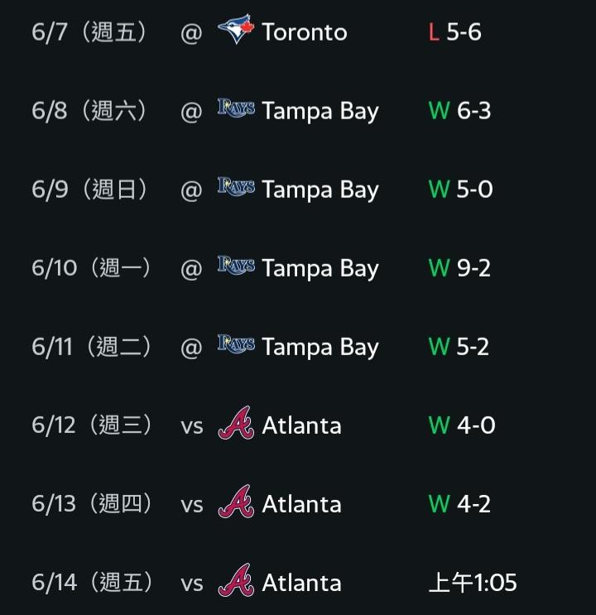View the W 6-3 result
The image size is (596, 615).
tap(459, 111)
